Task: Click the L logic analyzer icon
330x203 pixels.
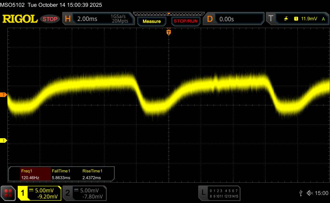Action: [x=203, y=193]
